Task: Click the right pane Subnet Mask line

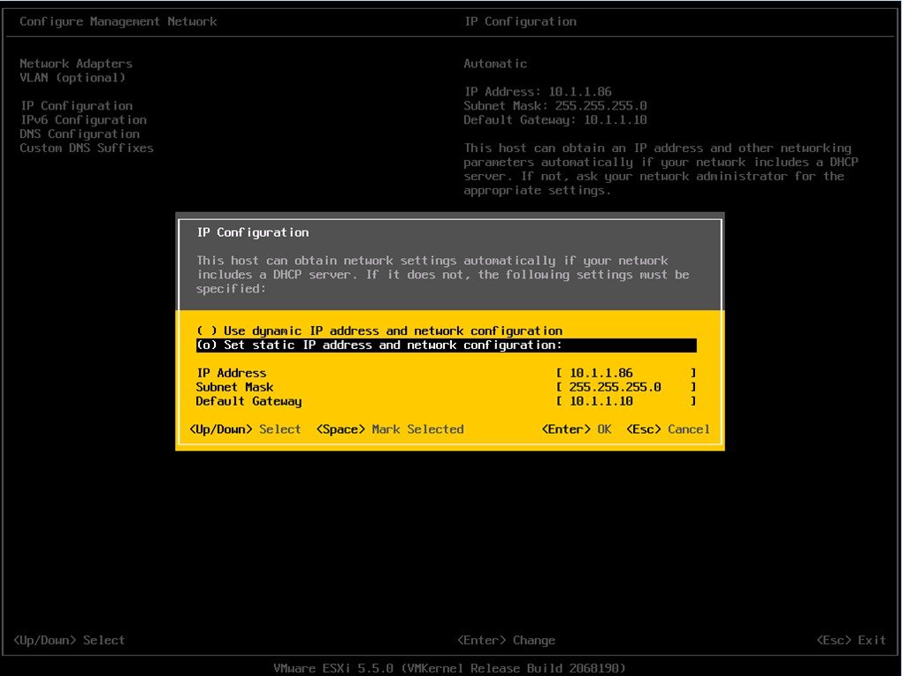Action: pos(555,106)
